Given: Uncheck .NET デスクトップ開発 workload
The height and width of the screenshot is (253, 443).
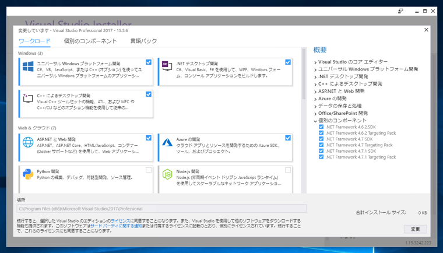Looking at the screenshot, I should tap(288, 62).
